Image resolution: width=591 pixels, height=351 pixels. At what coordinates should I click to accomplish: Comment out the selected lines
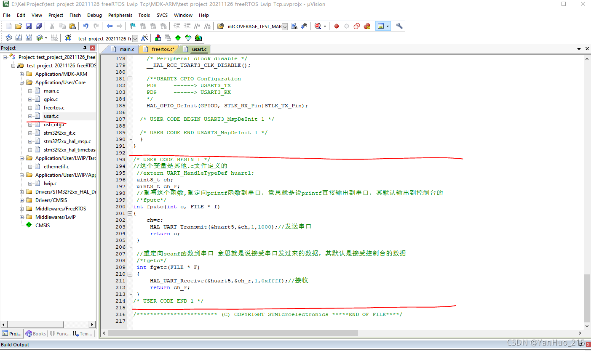[197, 26]
